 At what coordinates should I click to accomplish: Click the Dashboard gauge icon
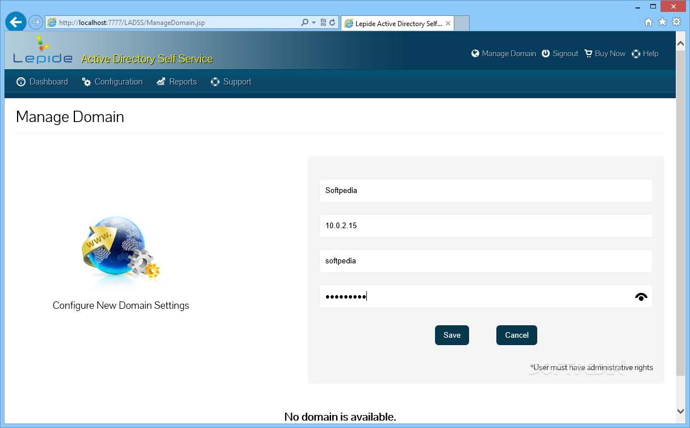(x=21, y=82)
